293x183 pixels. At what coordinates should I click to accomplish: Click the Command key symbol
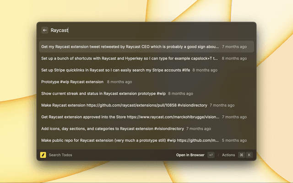pos(241,155)
